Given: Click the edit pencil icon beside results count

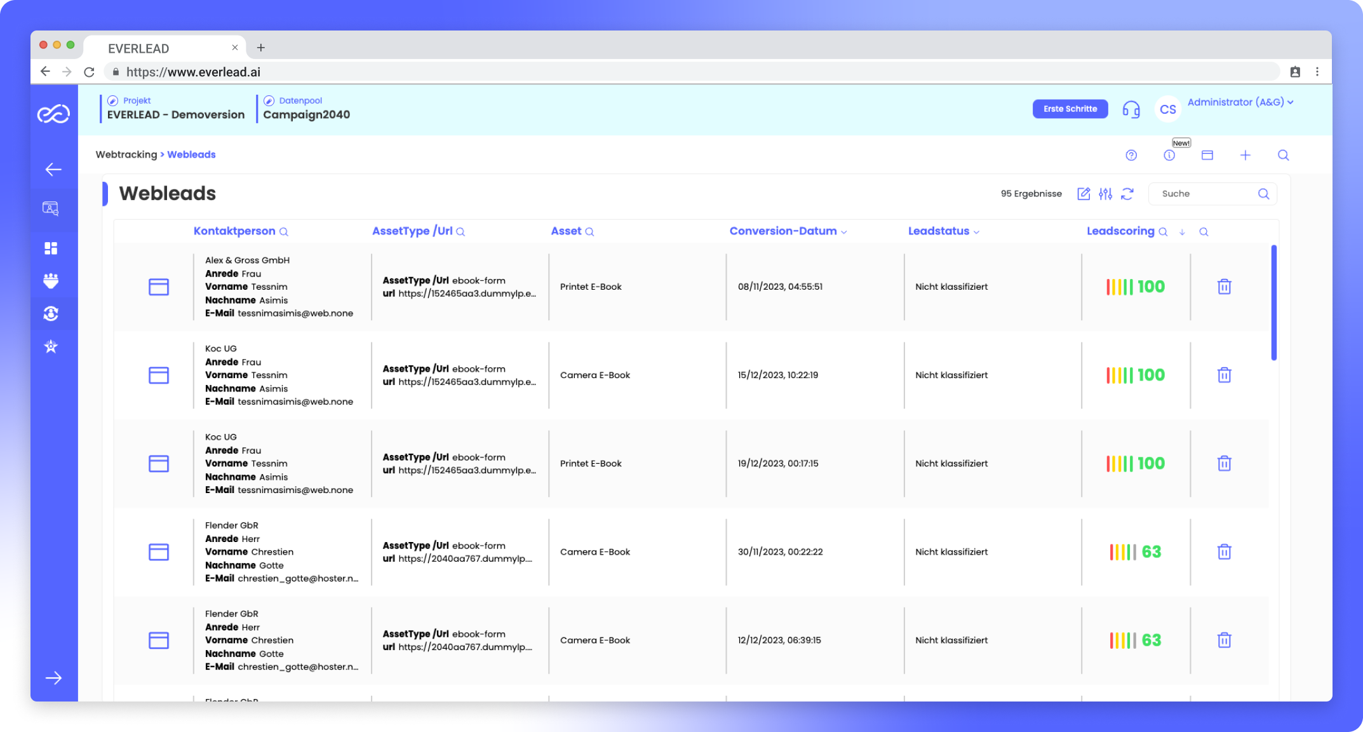Looking at the screenshot, I should 1084,194.
